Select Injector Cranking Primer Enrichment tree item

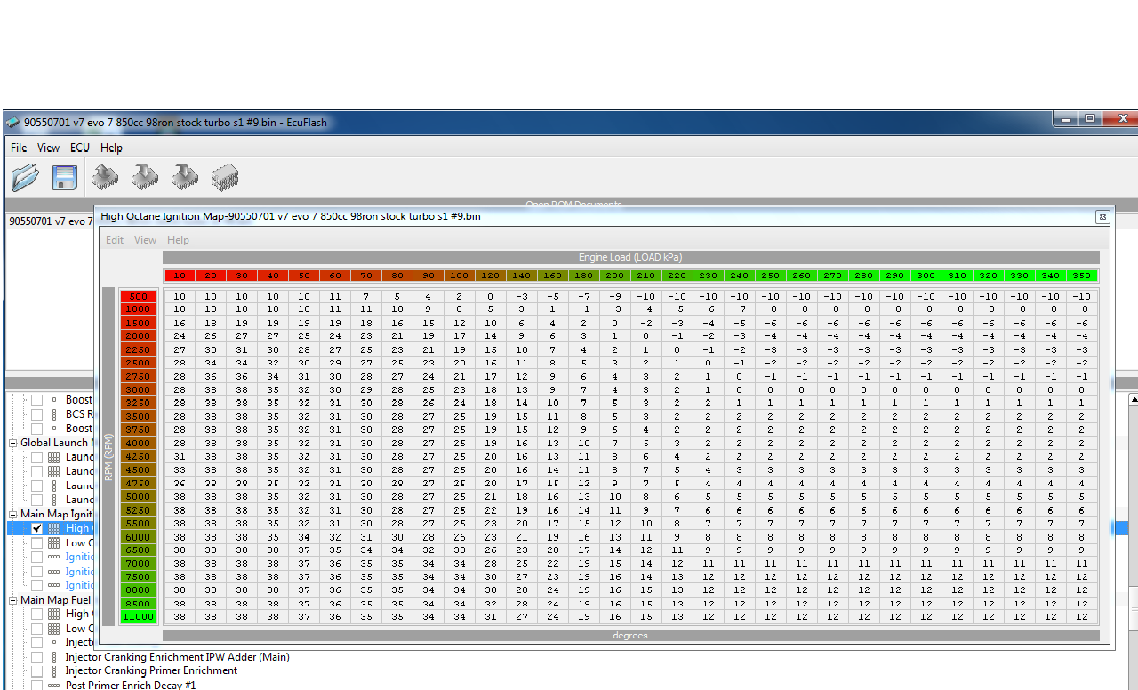151,670
